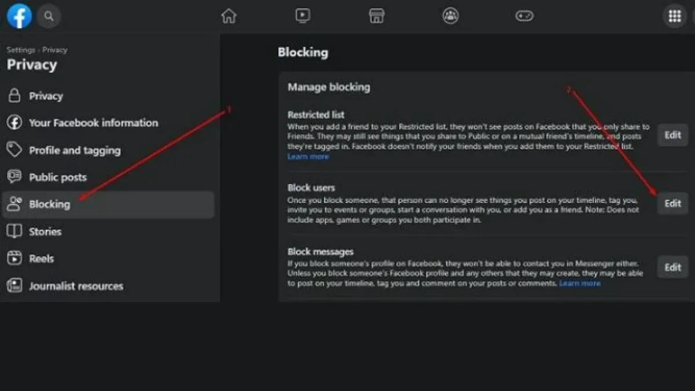
Task: Open the Groups icon
Action: pos(451,16)
